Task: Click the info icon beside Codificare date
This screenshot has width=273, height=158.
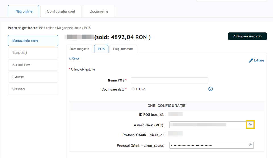Action: coord(211,89)
